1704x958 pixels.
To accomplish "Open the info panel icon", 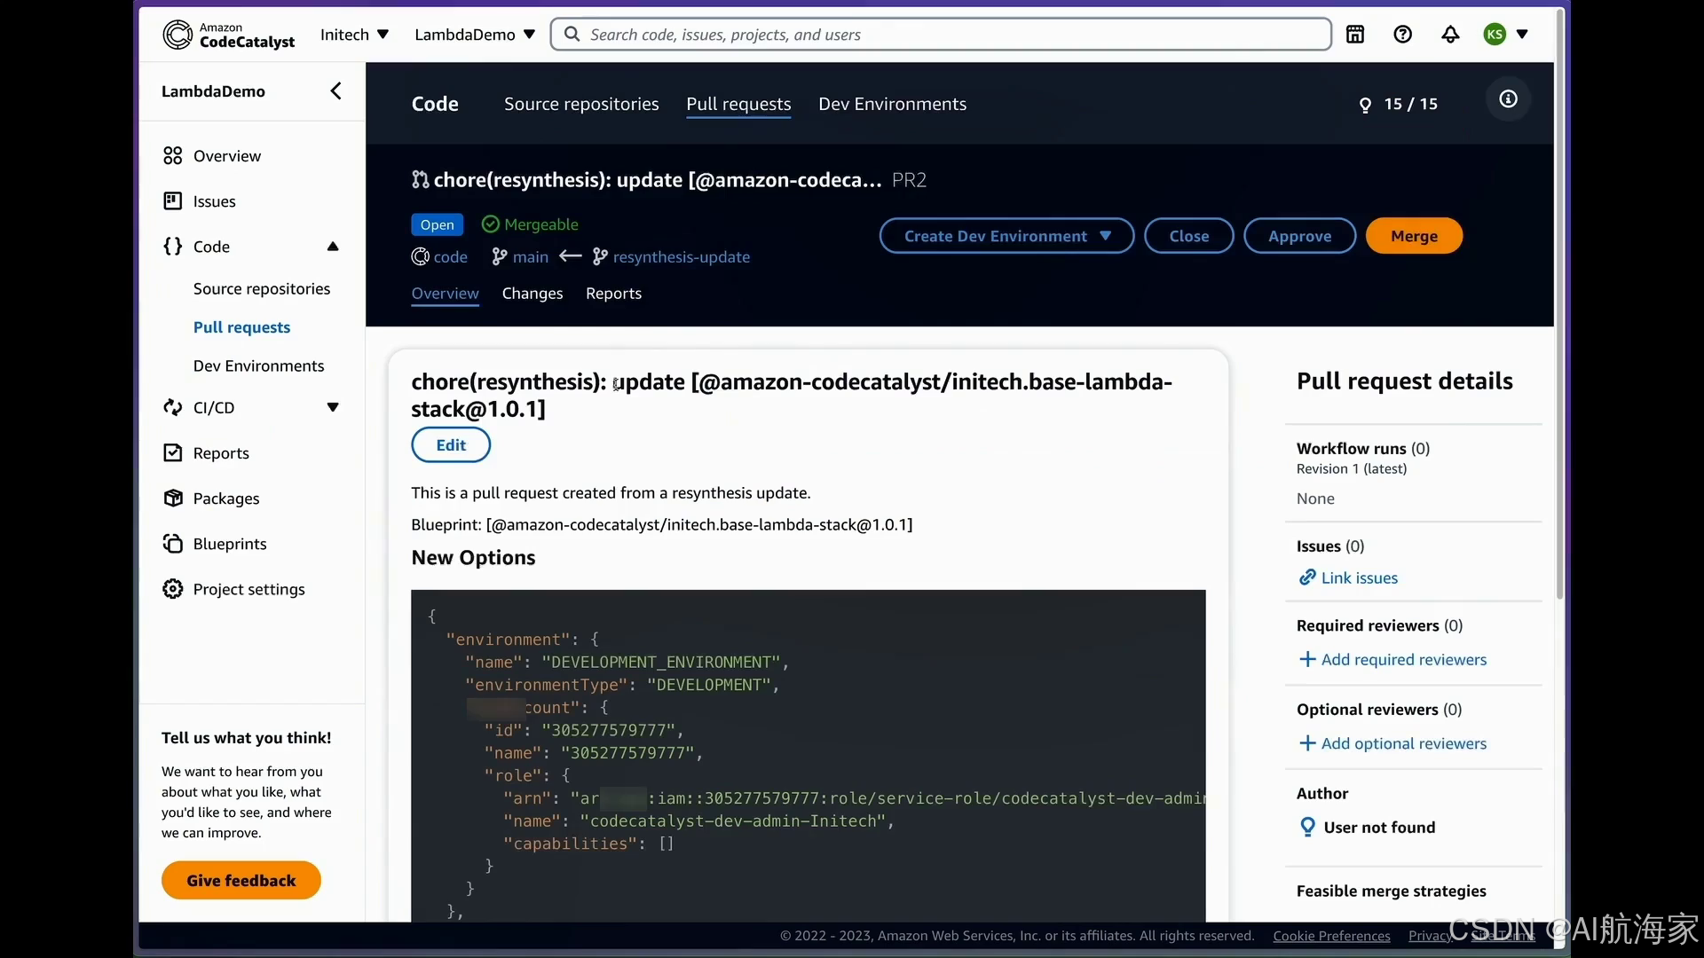I will click(x=1508, y=99).
